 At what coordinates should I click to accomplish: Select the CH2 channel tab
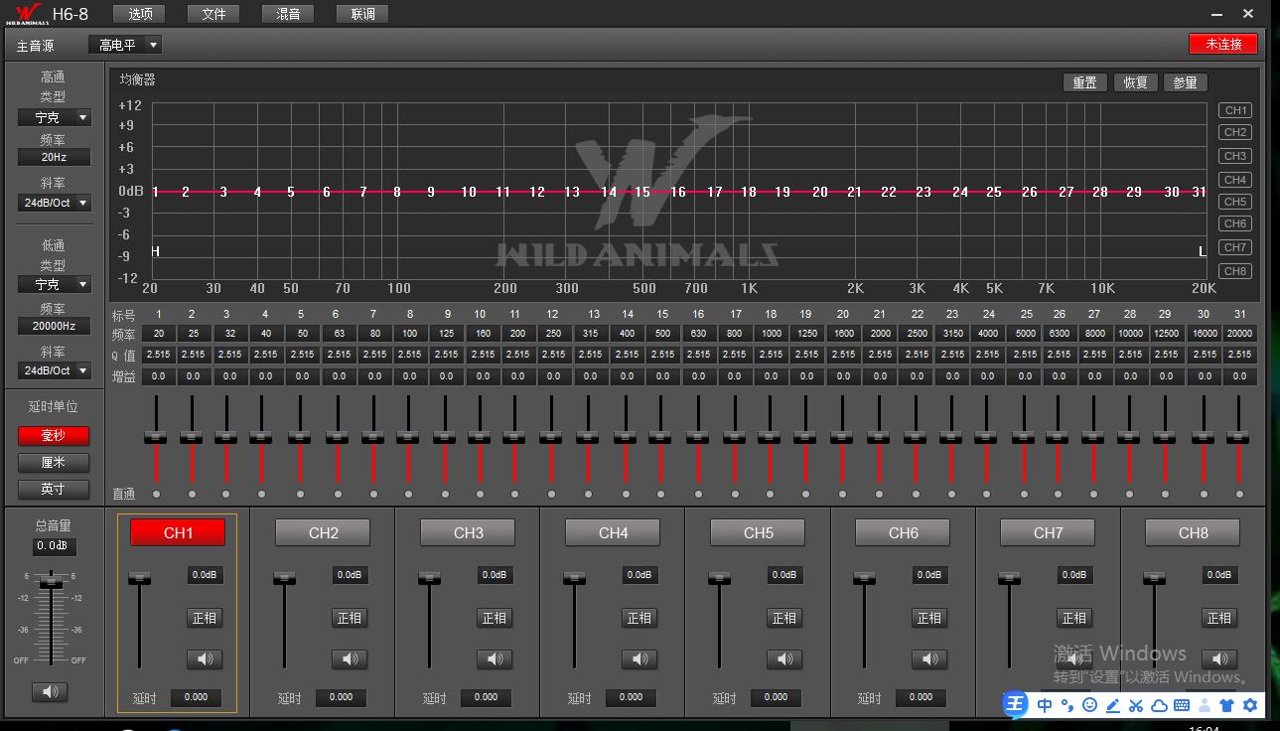[323, 532]
